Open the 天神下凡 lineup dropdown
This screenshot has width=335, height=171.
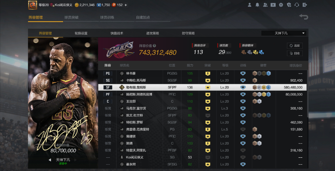pos(284,33)
